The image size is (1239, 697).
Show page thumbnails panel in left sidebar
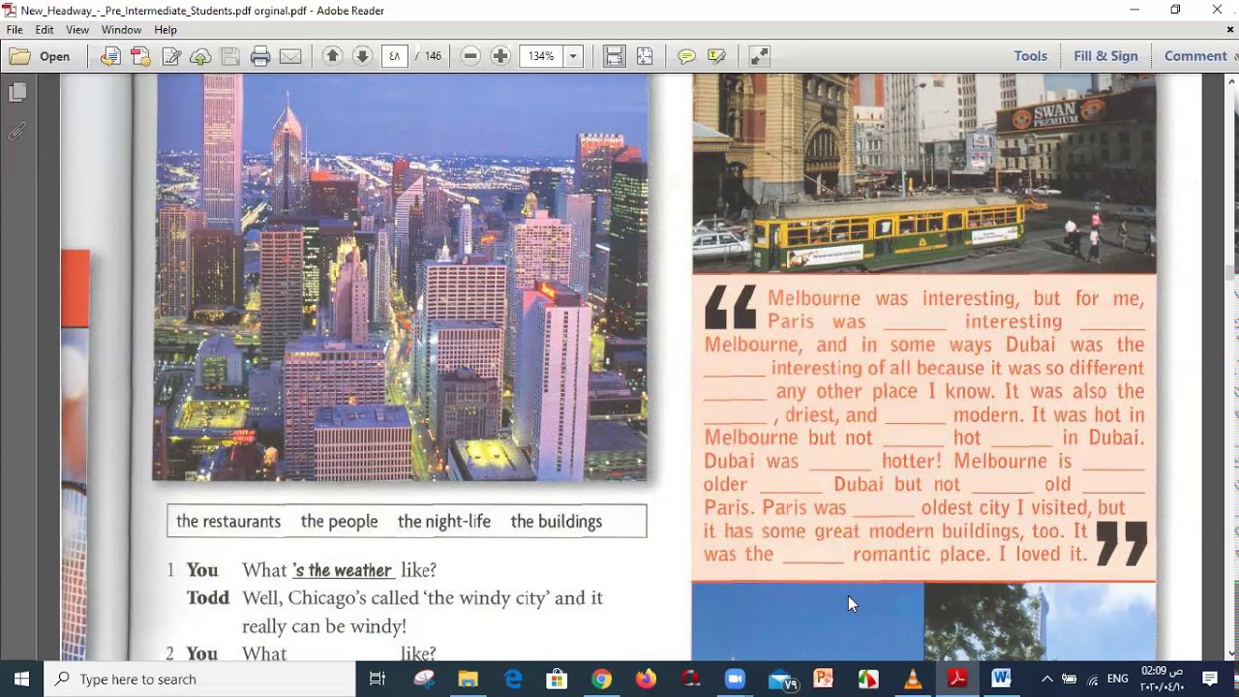[17, 93]
